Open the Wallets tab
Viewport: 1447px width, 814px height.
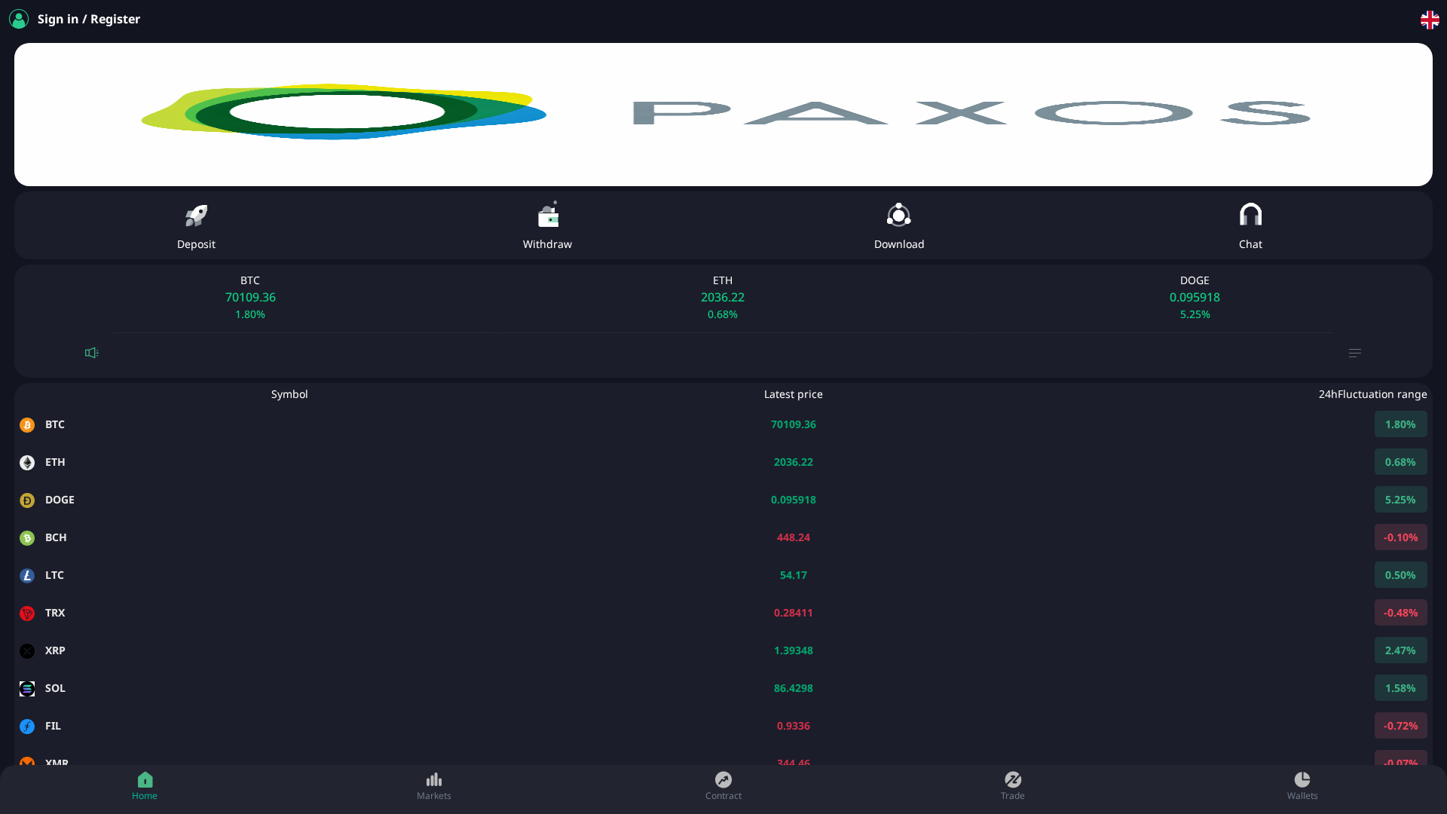click(x=1302, y=786)
